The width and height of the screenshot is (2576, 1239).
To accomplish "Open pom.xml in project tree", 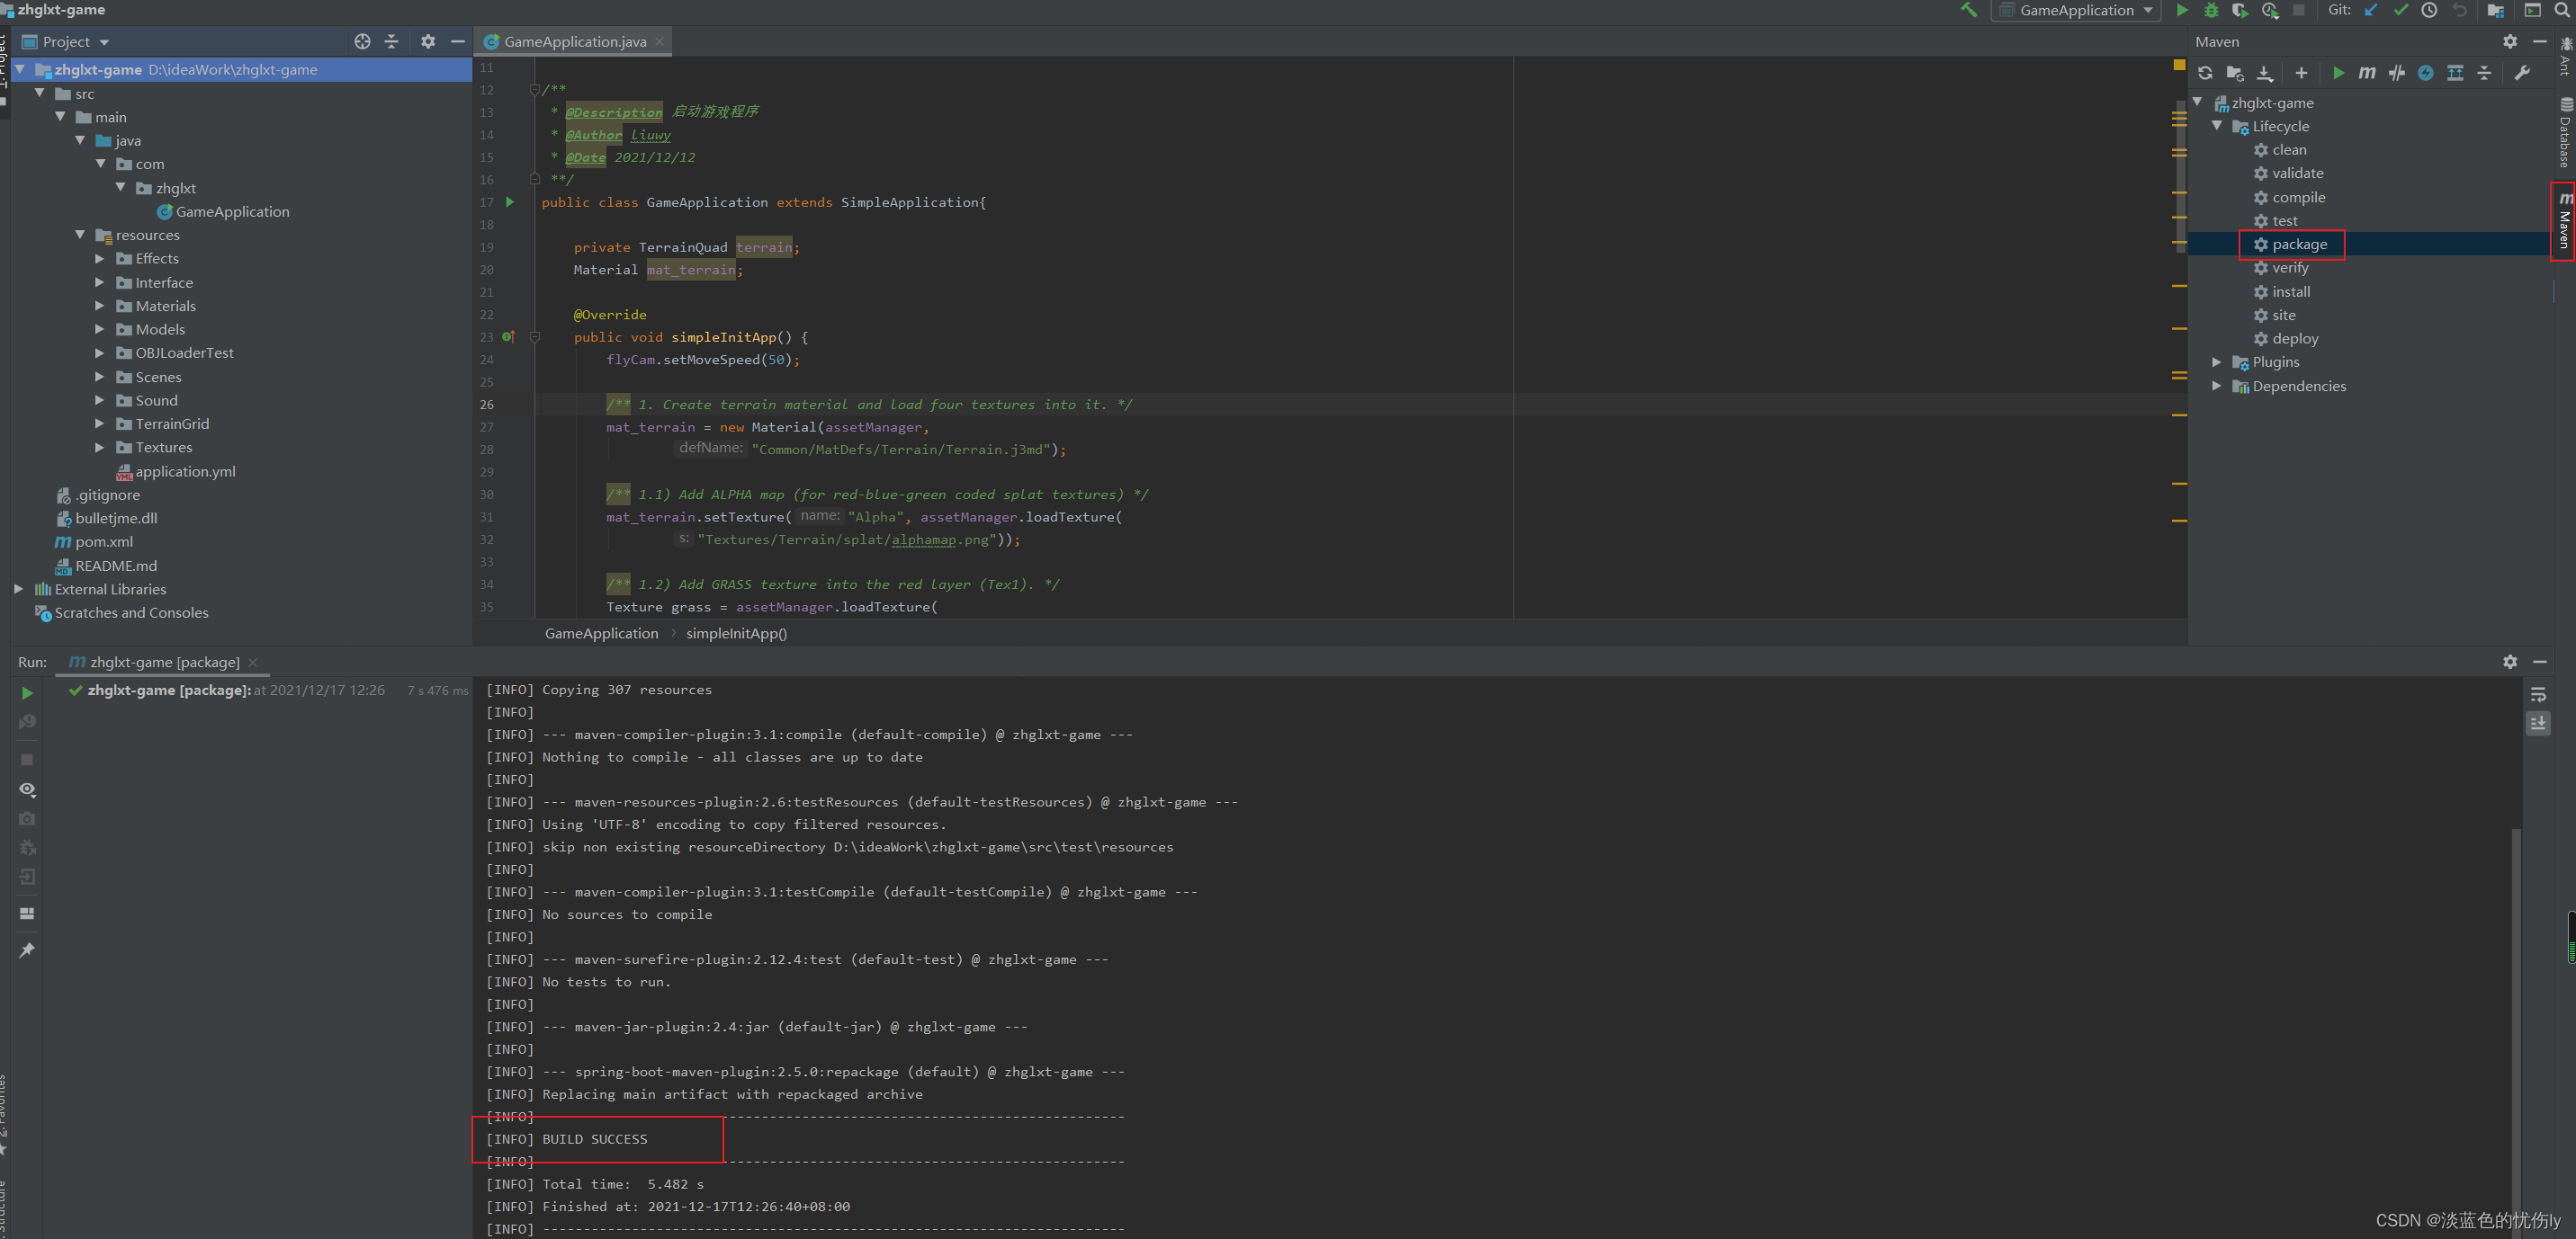I will click(103, 541).
